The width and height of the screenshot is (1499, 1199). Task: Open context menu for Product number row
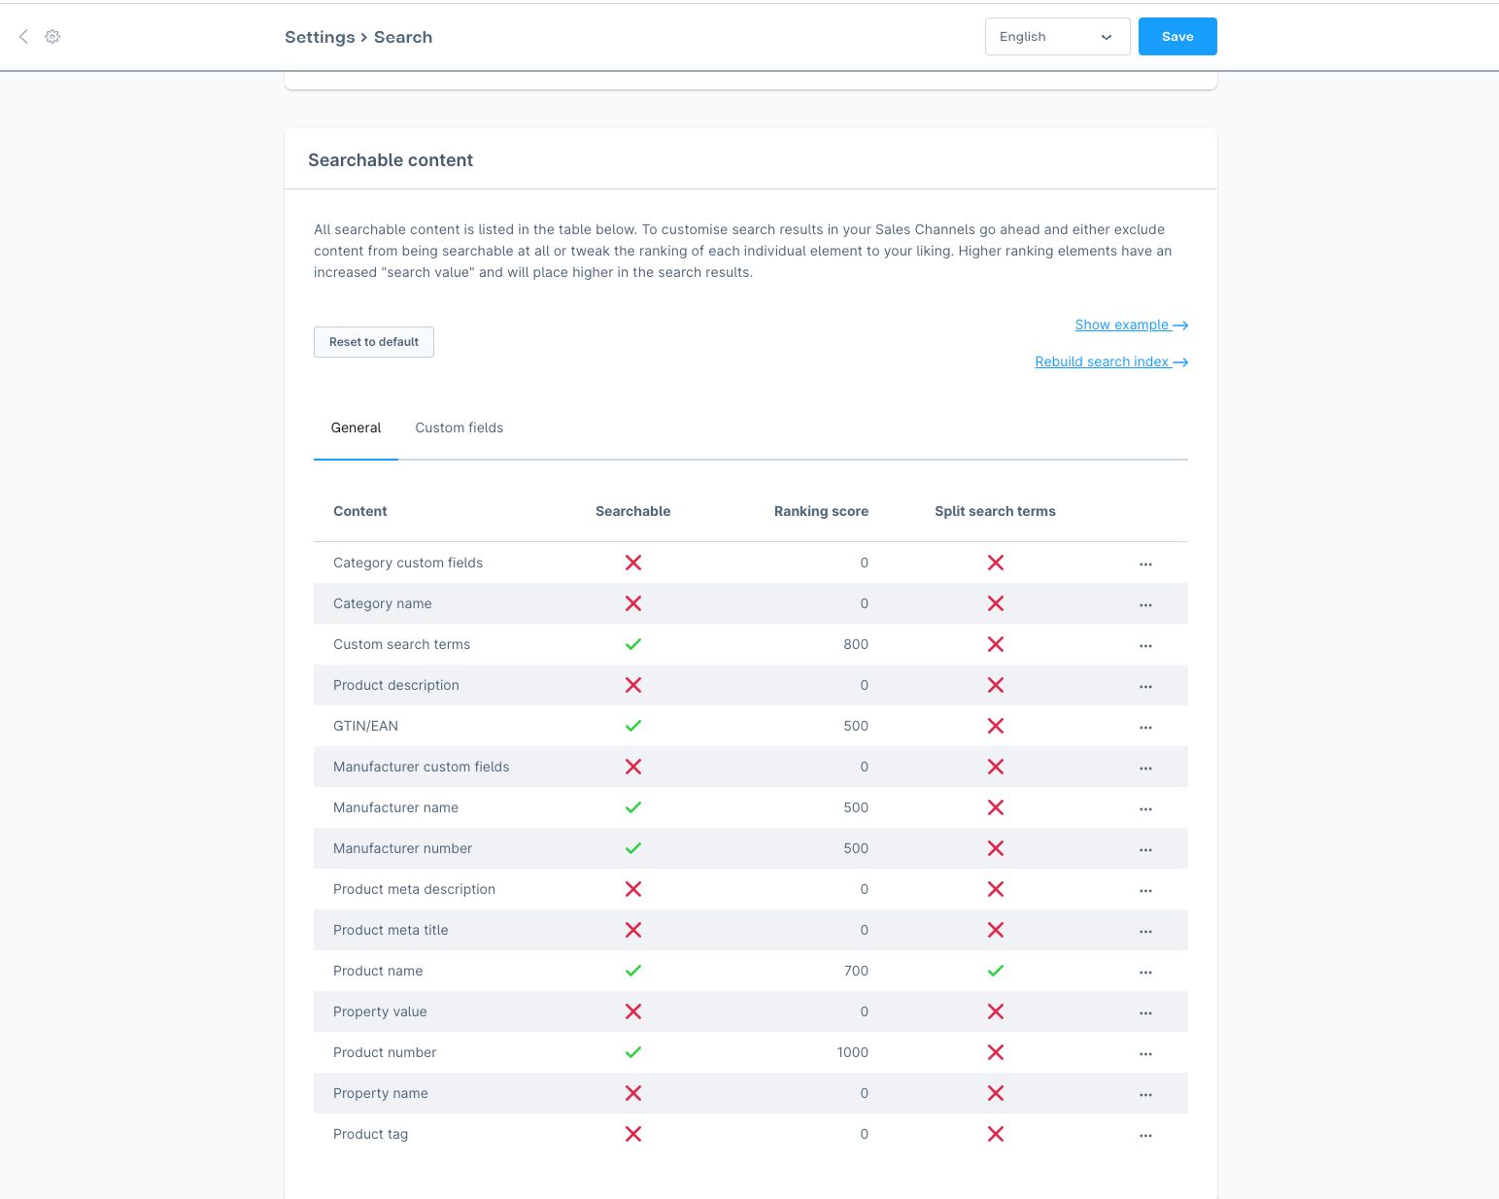coord(1145,1052)
